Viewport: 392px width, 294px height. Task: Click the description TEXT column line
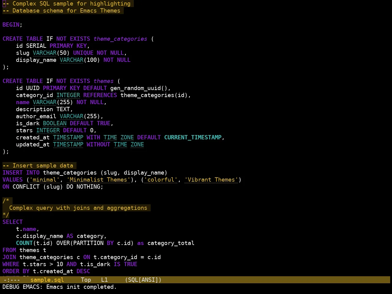pyautogui.click(x=44, y=109)
